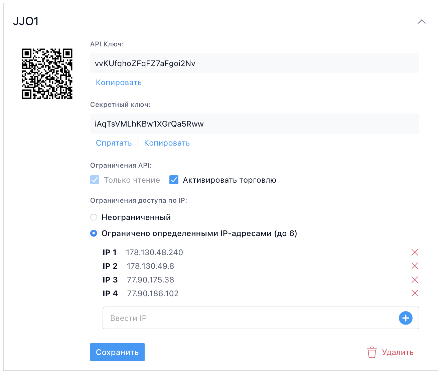This screenshot has height=376, width=443.
Task: Click the API key field vvKUfqhoZFqFZ7aFgoi2Nv
Action: point(255,63)
